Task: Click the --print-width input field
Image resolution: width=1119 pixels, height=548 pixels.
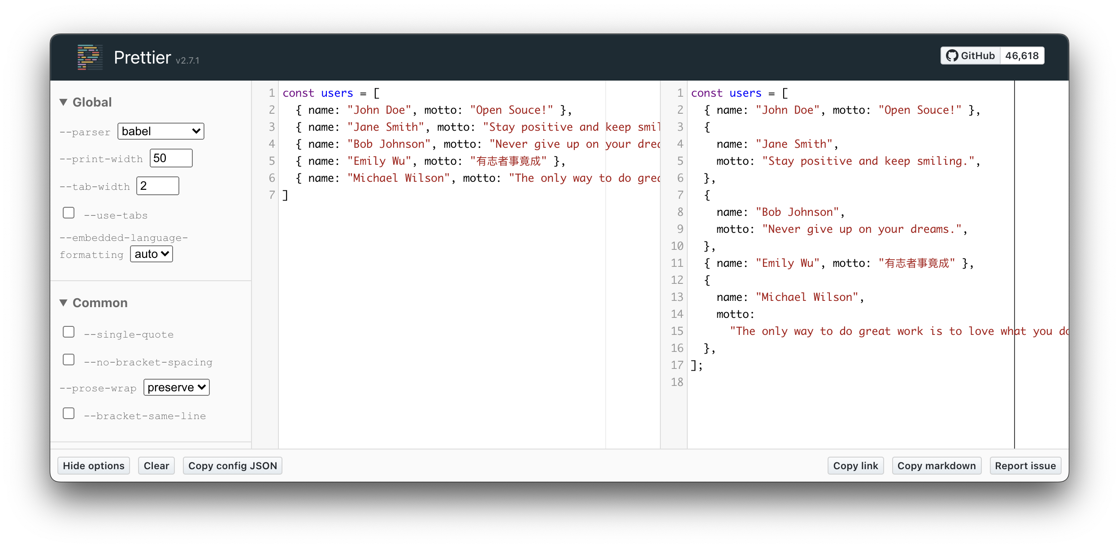Action: (171, 158)
